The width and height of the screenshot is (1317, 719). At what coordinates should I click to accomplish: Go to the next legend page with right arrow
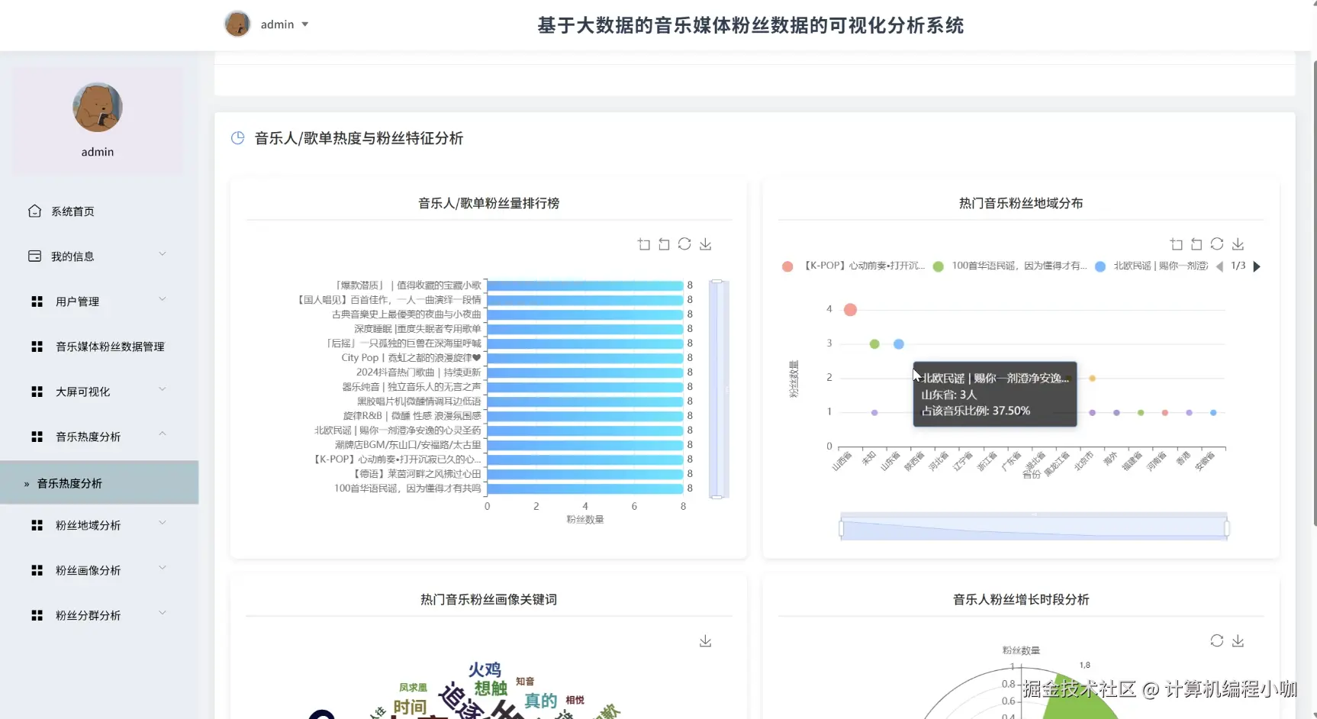coord(1257,266)
